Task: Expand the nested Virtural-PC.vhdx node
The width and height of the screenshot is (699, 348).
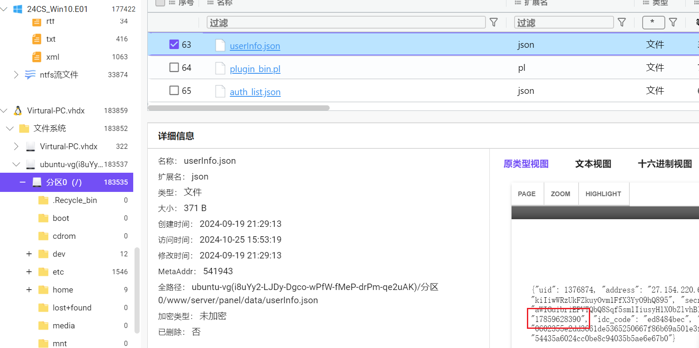Action: pyautogui.click(x=16, y=147)
